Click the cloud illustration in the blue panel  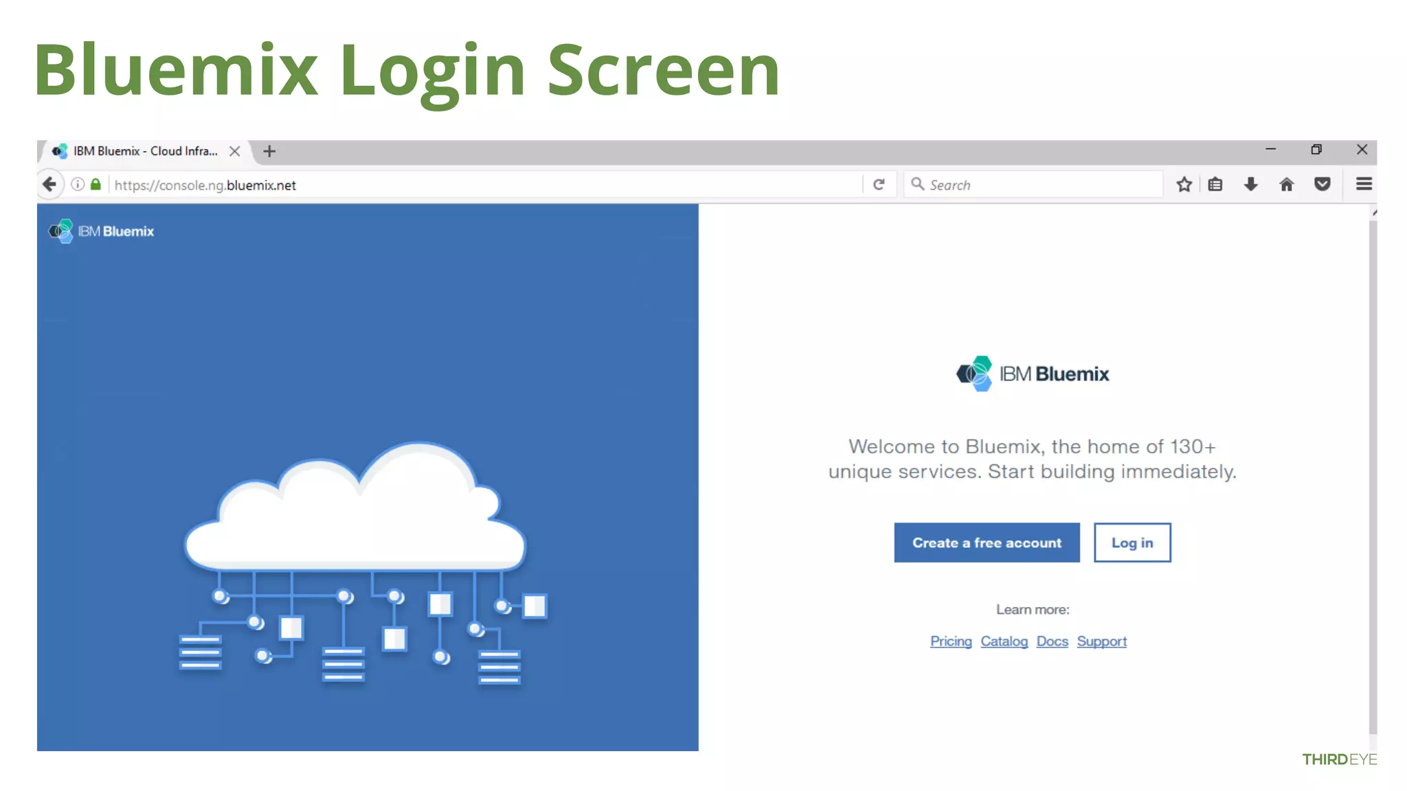tap(363, 563)
